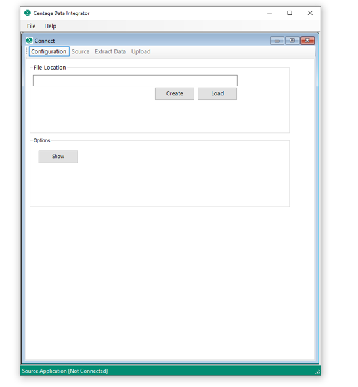Open the File menu
The height and width of the screenshot is (387, 358).
pyautogui.click(x=32, y=26)
